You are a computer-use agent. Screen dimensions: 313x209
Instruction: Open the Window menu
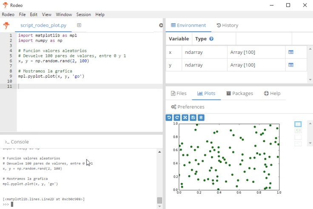tap(64, 14)
